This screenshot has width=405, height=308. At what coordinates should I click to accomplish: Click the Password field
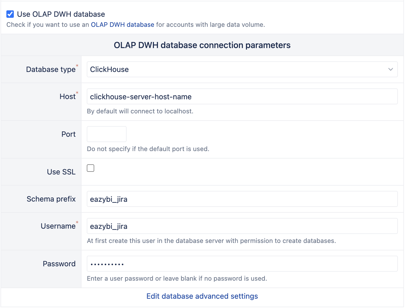pos(242,264)
